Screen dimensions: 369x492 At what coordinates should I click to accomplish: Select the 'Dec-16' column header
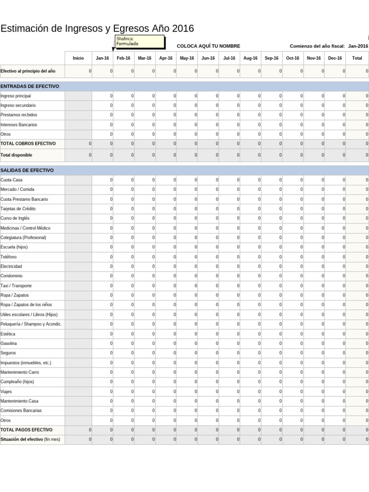click(335, 58)
